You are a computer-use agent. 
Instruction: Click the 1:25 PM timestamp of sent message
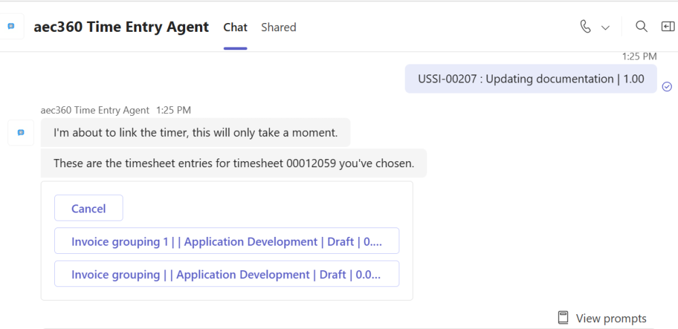coord(639,56)
